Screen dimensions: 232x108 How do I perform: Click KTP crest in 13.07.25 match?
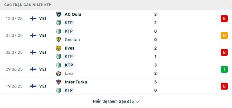[59, 23]
